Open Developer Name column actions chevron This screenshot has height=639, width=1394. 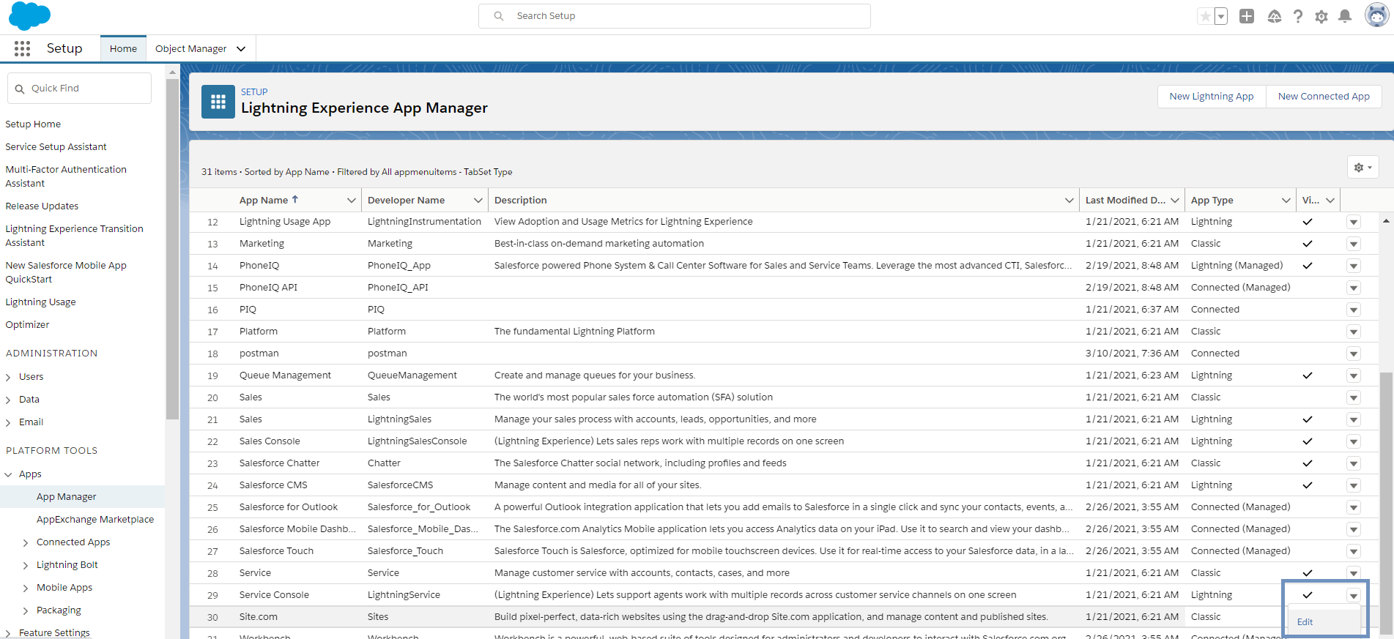(x=478, y=201)
